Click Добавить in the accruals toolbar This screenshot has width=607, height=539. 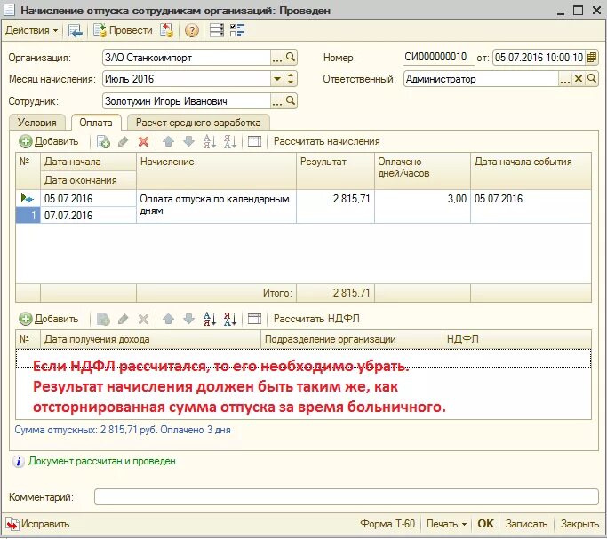49,141
